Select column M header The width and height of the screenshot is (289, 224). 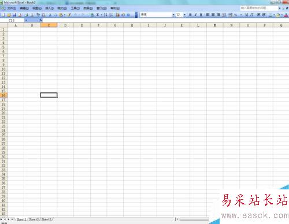(x=215, y=25)
